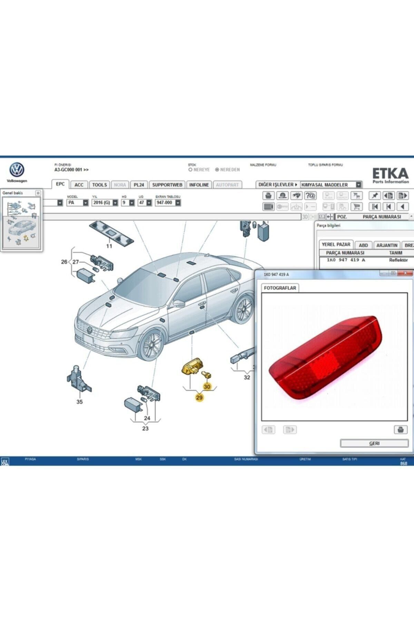414x621 pixels.
Task: Jump to first illustration with double-bar arrow
Action: tap(374, 207)
